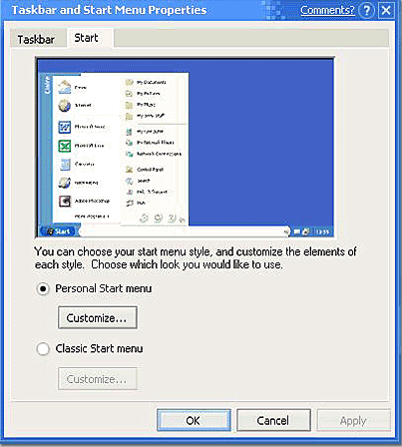
Task: Switch to the Taskbar tab
Action: 36,39
